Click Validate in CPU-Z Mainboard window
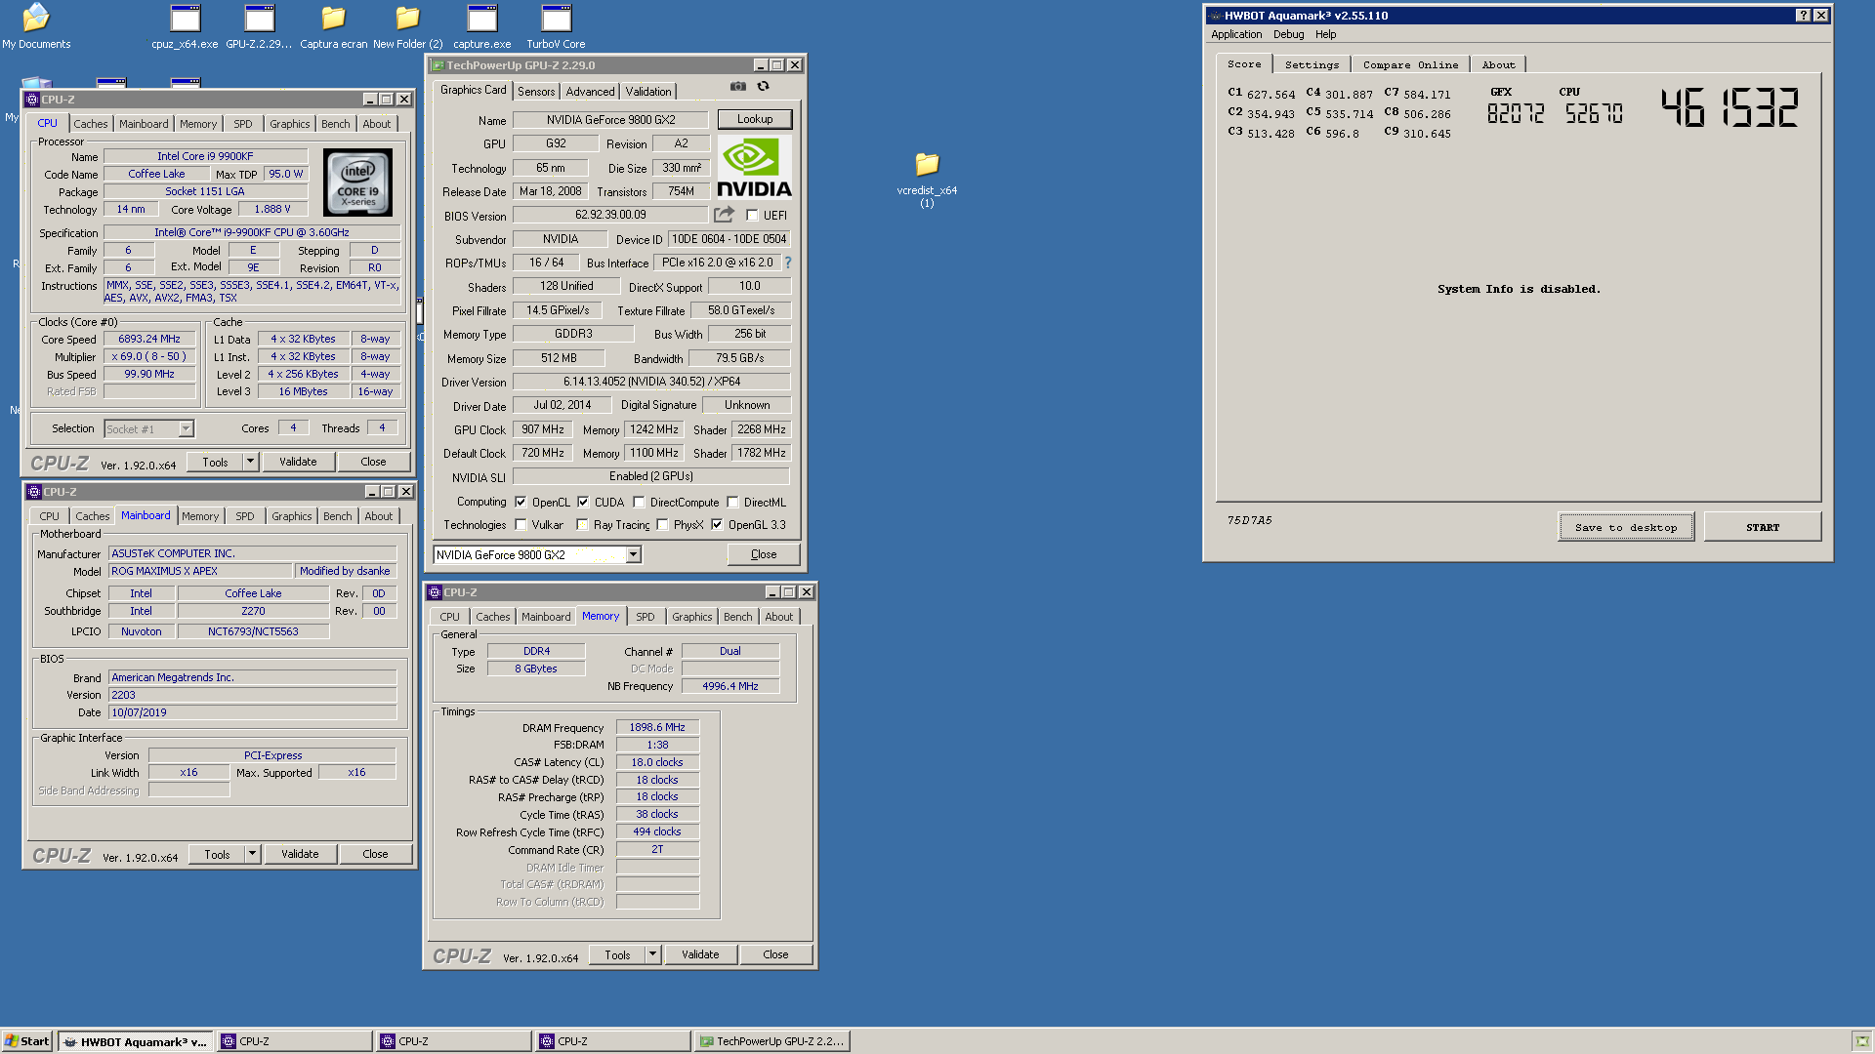Viewport: 1875px width, 1054px height. [300, 855]
